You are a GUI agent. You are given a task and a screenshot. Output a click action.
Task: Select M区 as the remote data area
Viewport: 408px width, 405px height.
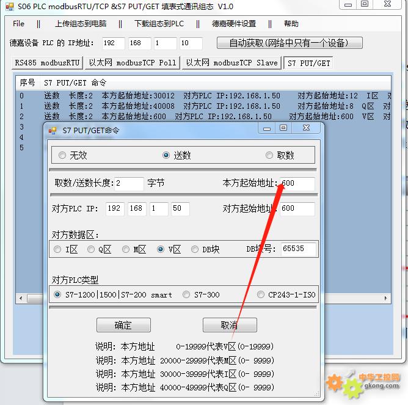pyautogui.click(x=126, y=249)
